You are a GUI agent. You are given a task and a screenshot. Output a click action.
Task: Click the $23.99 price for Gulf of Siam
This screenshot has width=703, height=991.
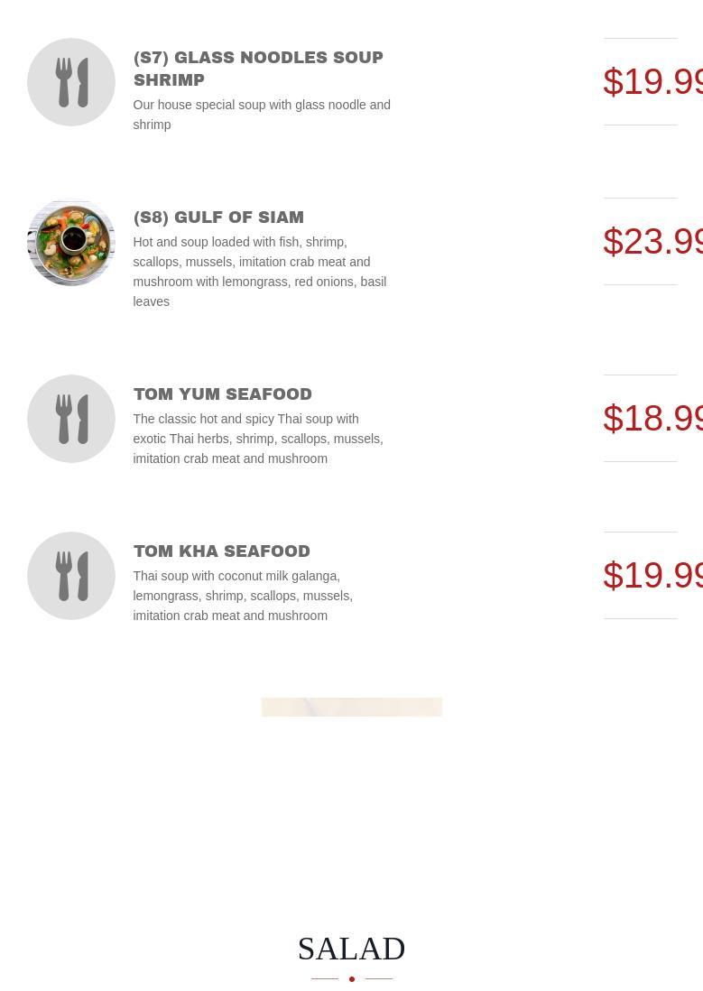point(652,241)
